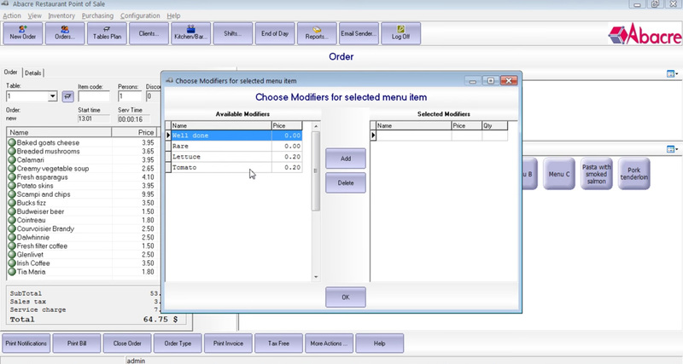Image resolution: width=683 pixels, height=364 pixels.
Task: Click Qty header in Selected Modifiers
Action: click(x=494, y=125)
